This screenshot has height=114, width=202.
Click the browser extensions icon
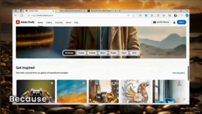[152, 16]
